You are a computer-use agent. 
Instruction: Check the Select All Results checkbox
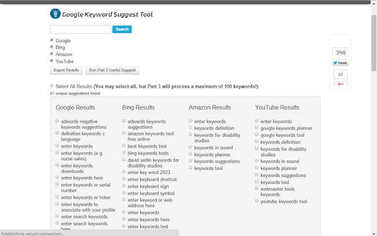tap(51, 86)
